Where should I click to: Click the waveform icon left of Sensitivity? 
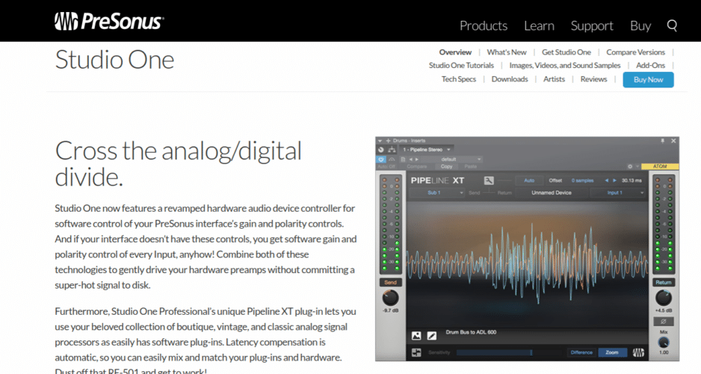pos(416,352)
